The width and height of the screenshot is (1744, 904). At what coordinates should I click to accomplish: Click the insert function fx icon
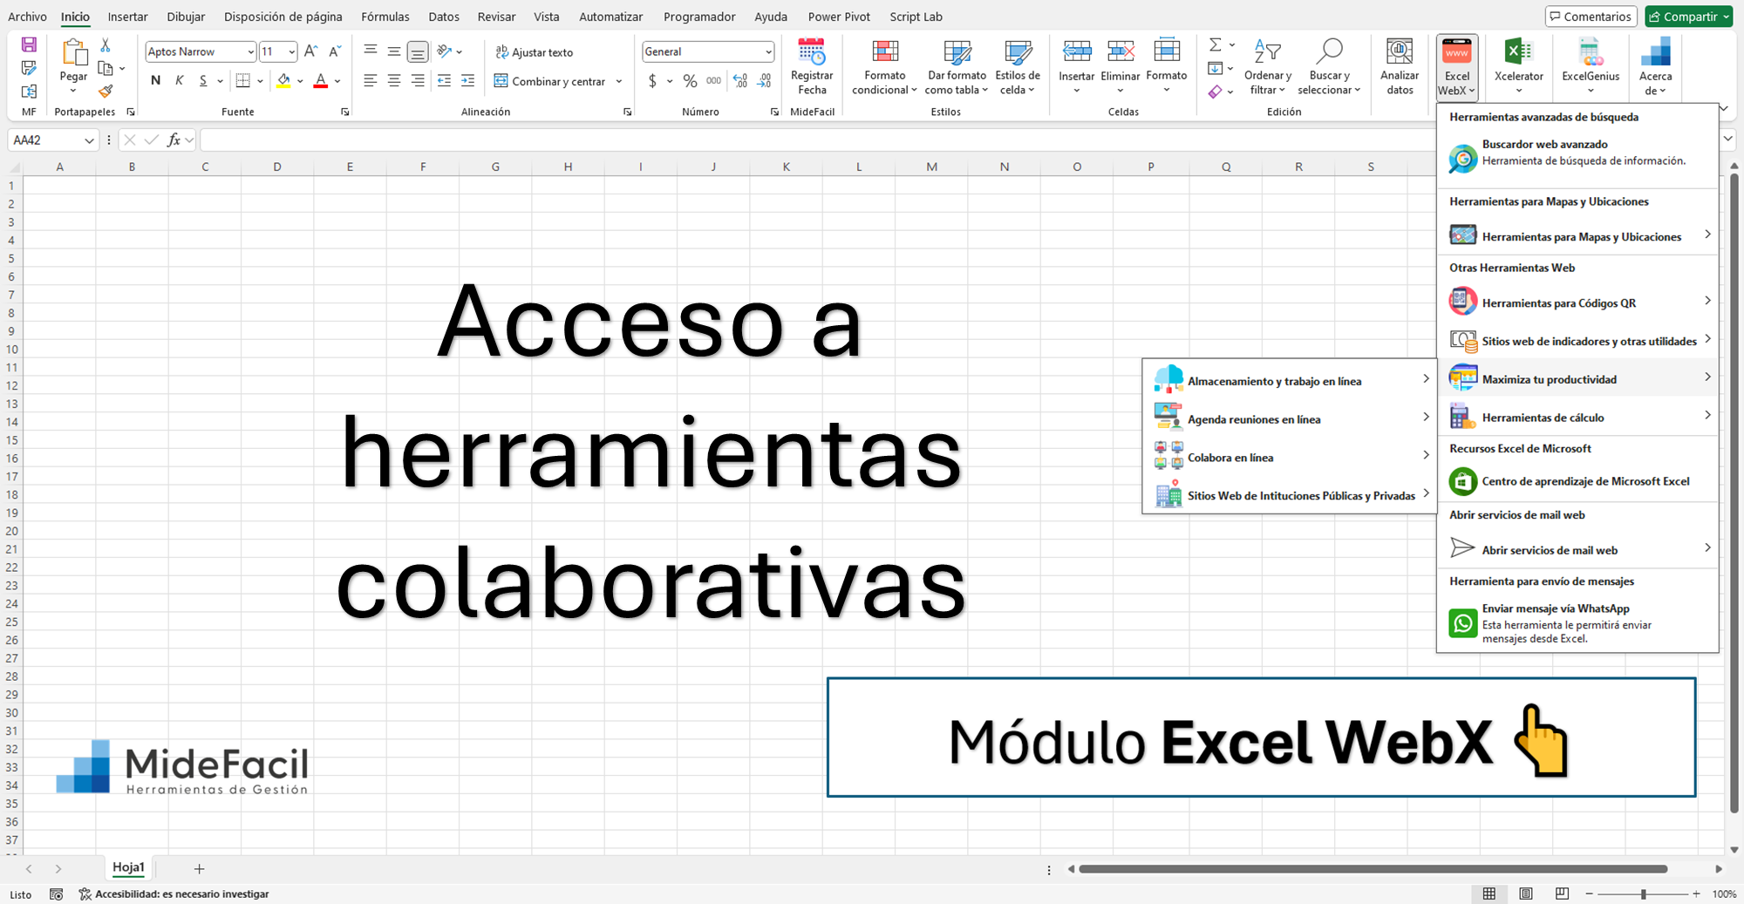pos(174,139)
